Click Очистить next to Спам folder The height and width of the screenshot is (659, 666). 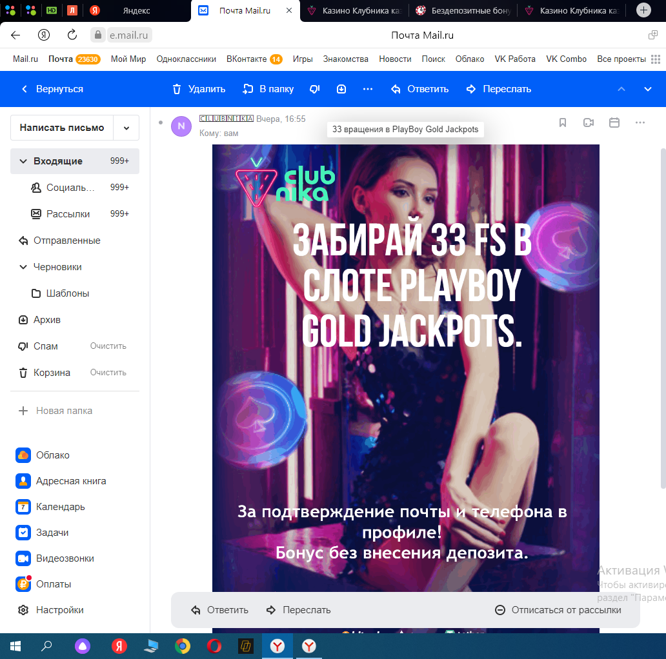[x=108, y=346]
